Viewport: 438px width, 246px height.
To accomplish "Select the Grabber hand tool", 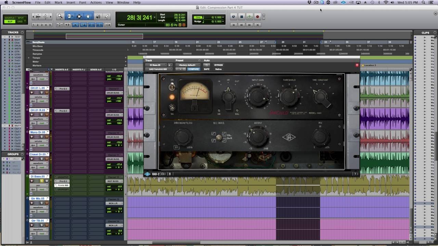I will [x=88, y=16].
